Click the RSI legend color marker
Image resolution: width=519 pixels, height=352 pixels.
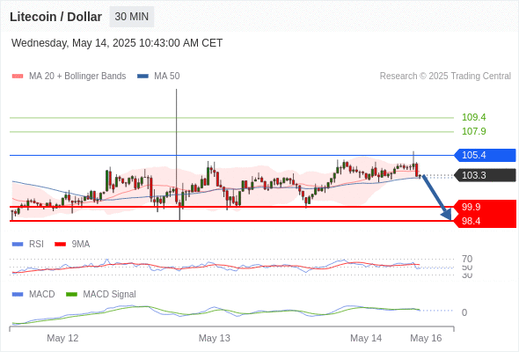[x=18, y=245]
